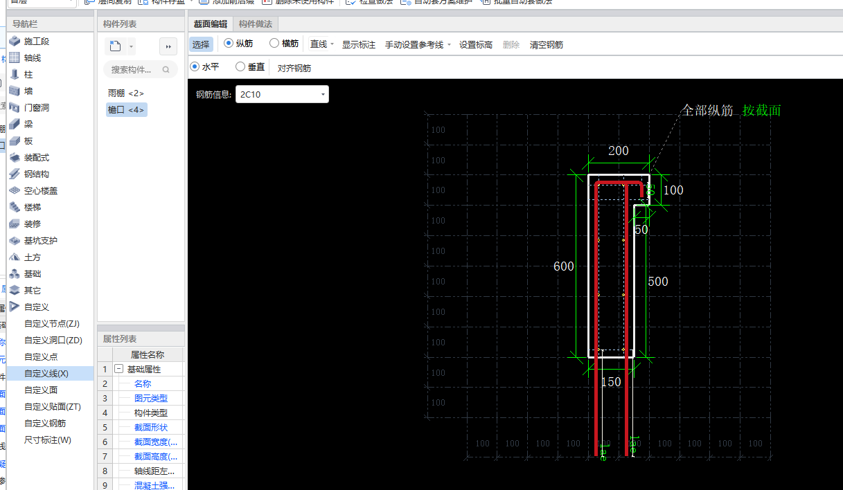843x490 pixels.
Task: Open dropdown arrow beside new component icon
Action: (x=132, y=47)
